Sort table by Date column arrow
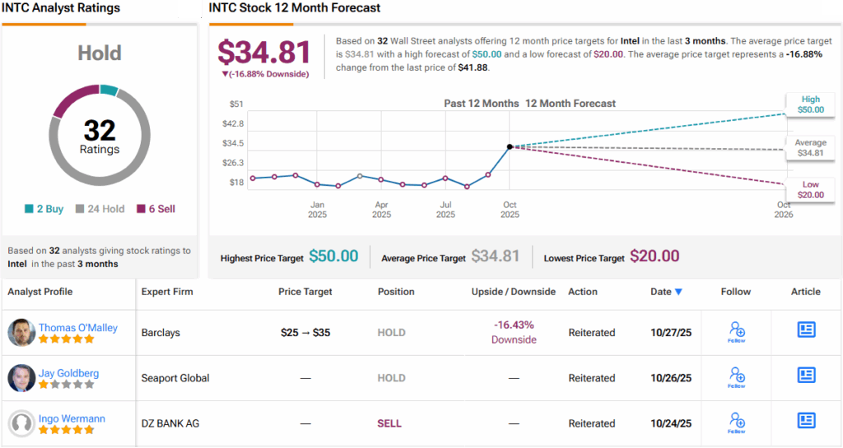Screen dimensions: 843x448 tap(678, 292)
